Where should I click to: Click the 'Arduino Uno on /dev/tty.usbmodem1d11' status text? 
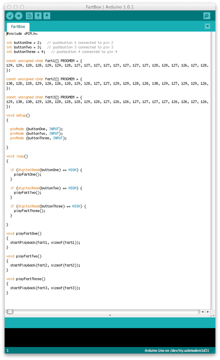[x=177, y=351]
